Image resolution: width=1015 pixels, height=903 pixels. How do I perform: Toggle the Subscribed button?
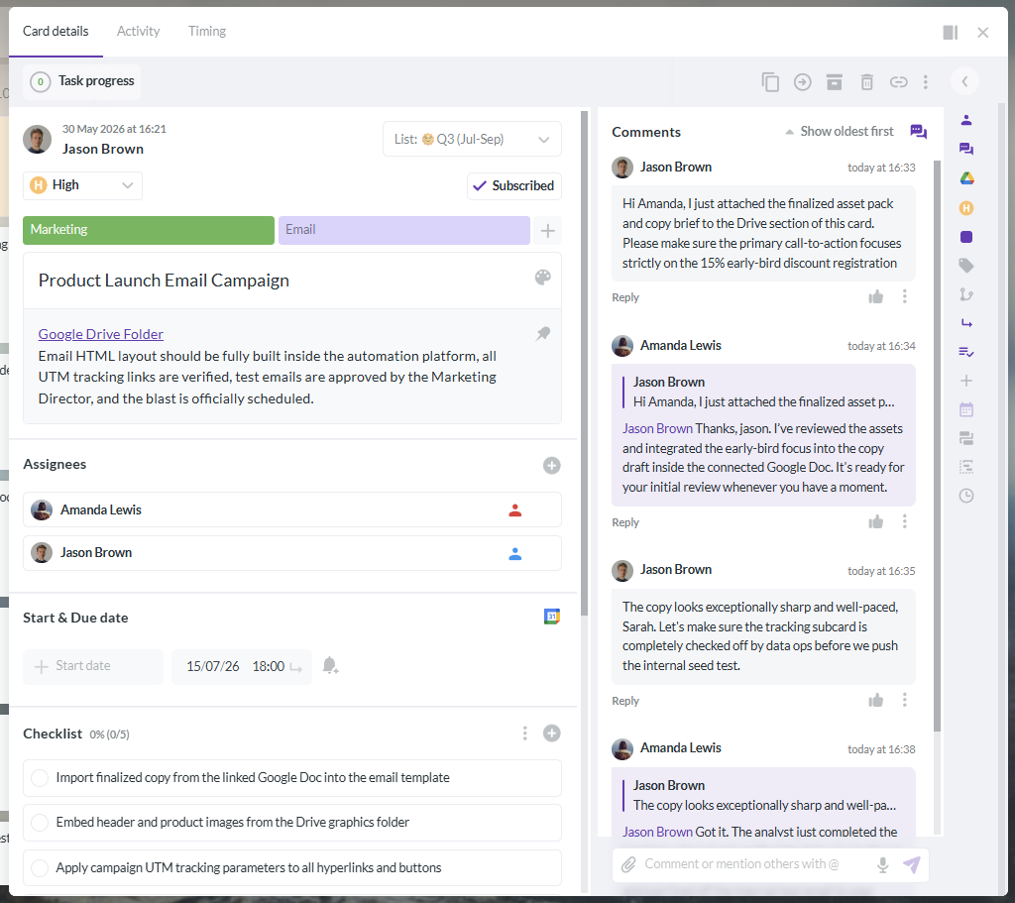tap(514, 185)
